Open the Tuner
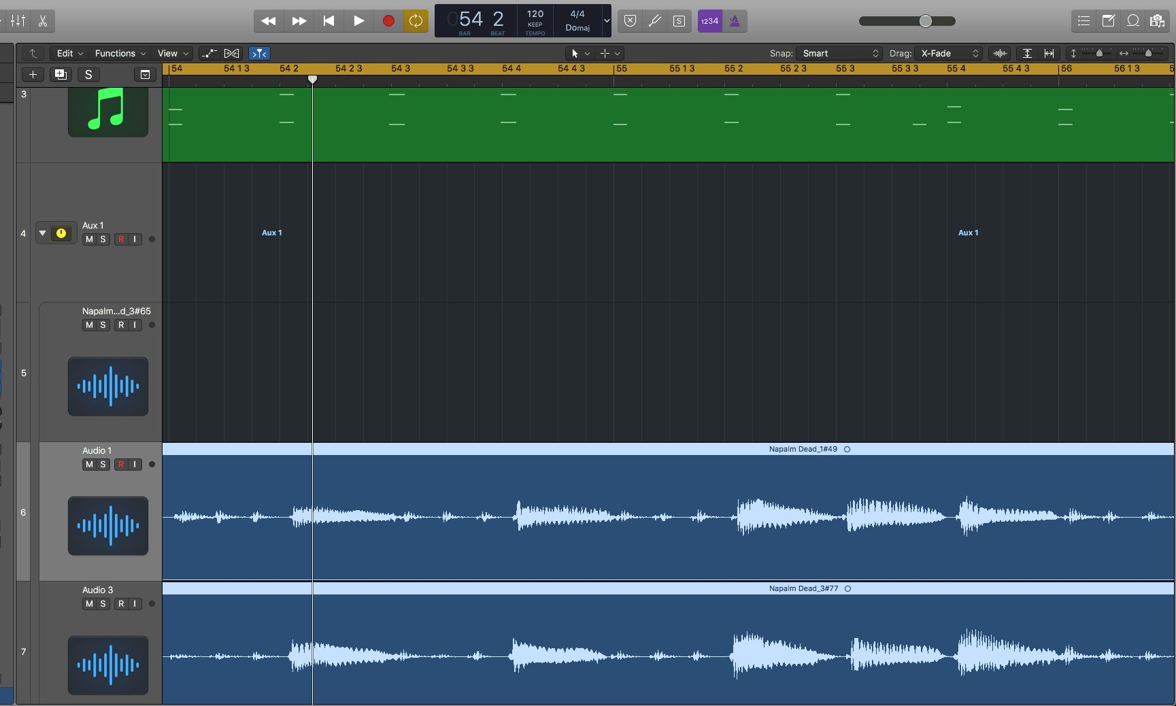Image resolution: width=1176 pixels, height=706 pixels. (654, 21)
